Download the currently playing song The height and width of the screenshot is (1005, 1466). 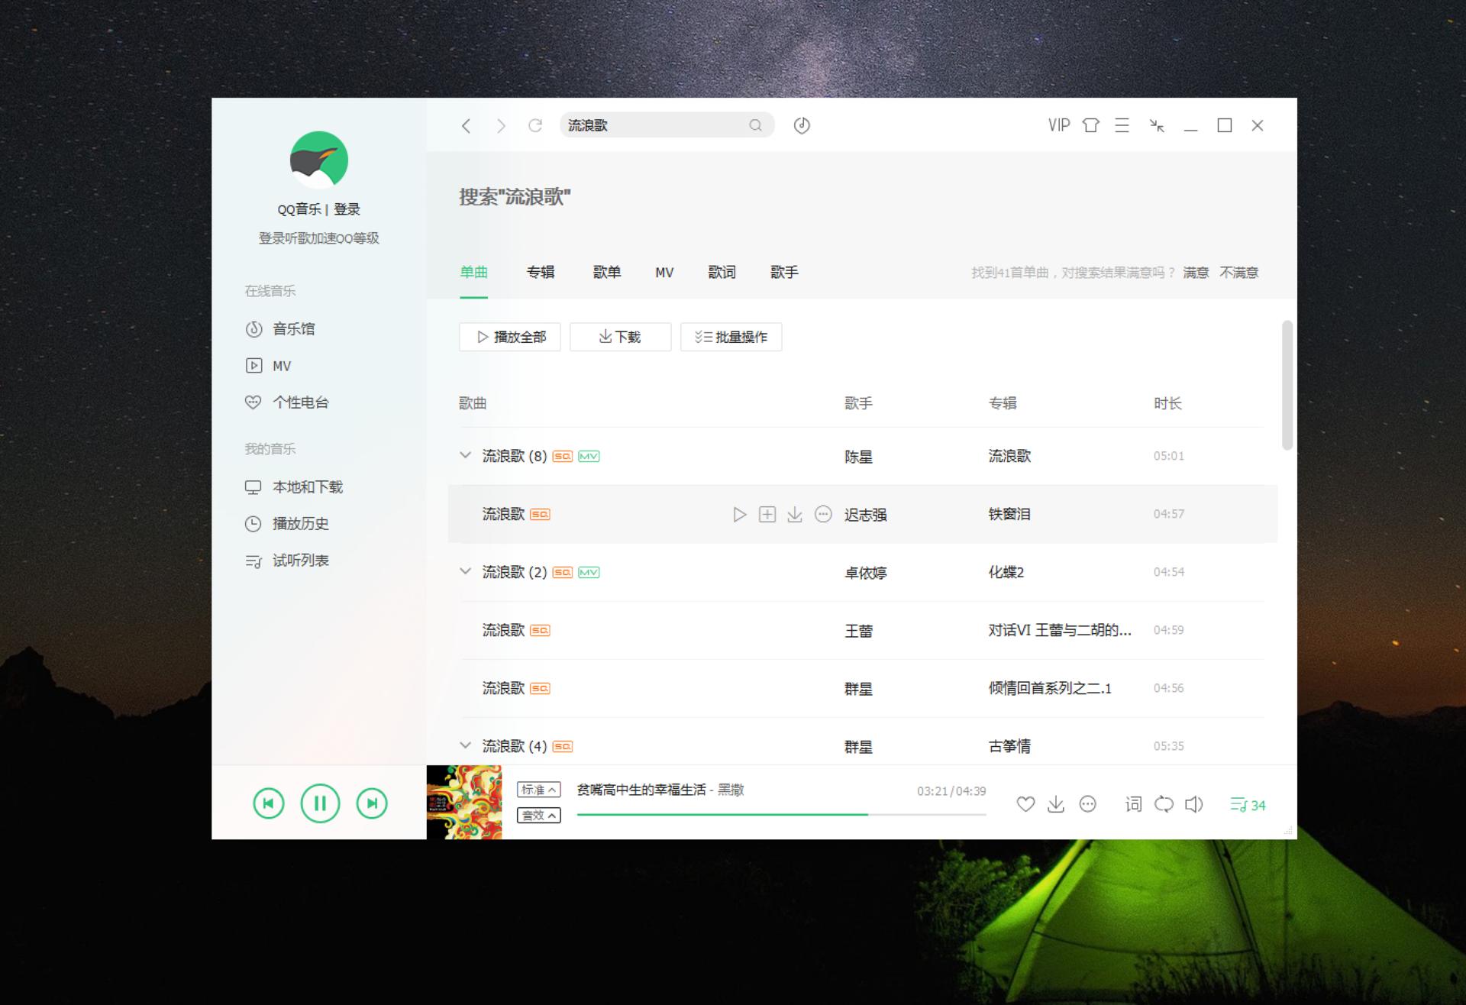[x=1057, y=804]
